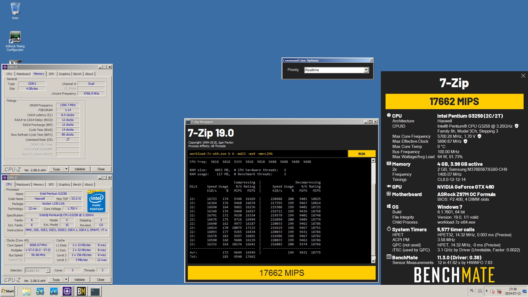528x297 pixels.
Task: Click the Core Voltage value 1.700 V
Action: click(72, 208)
